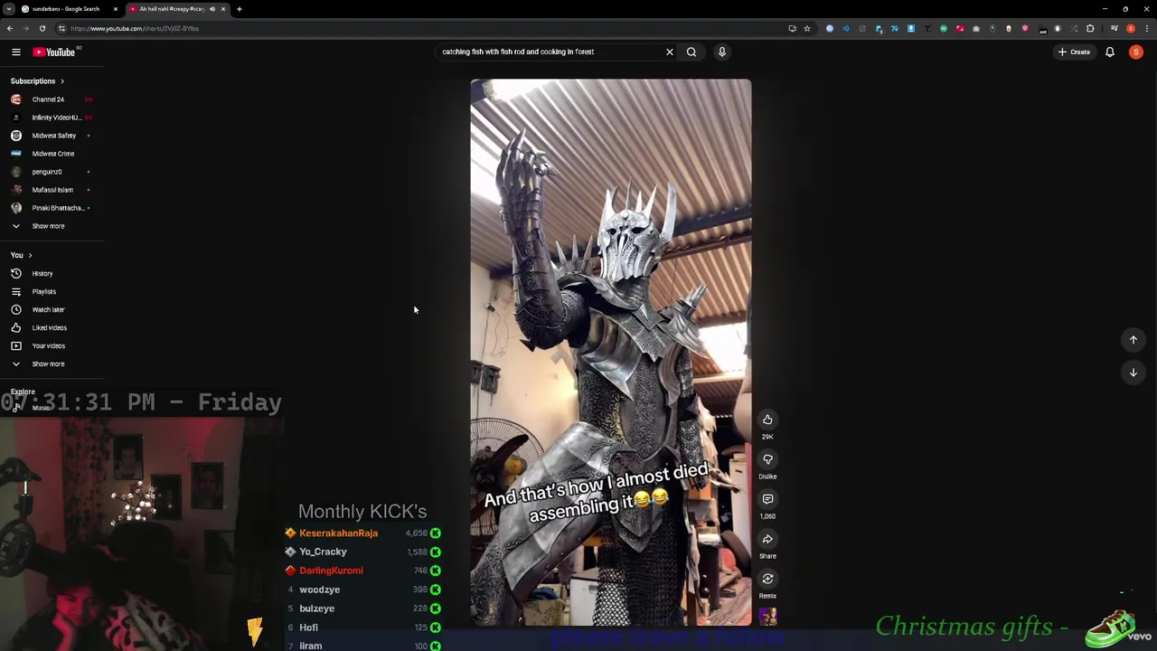Open the Create menu button
This screenshot has width=1157, height=651.
coord(1075,52)
